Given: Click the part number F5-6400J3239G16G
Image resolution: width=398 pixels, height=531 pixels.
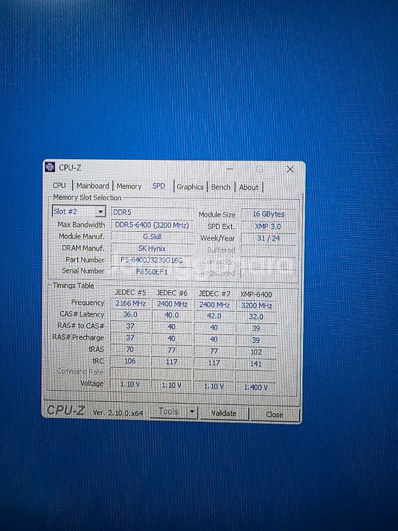Looking at the screenshot, I should (152, 260).
